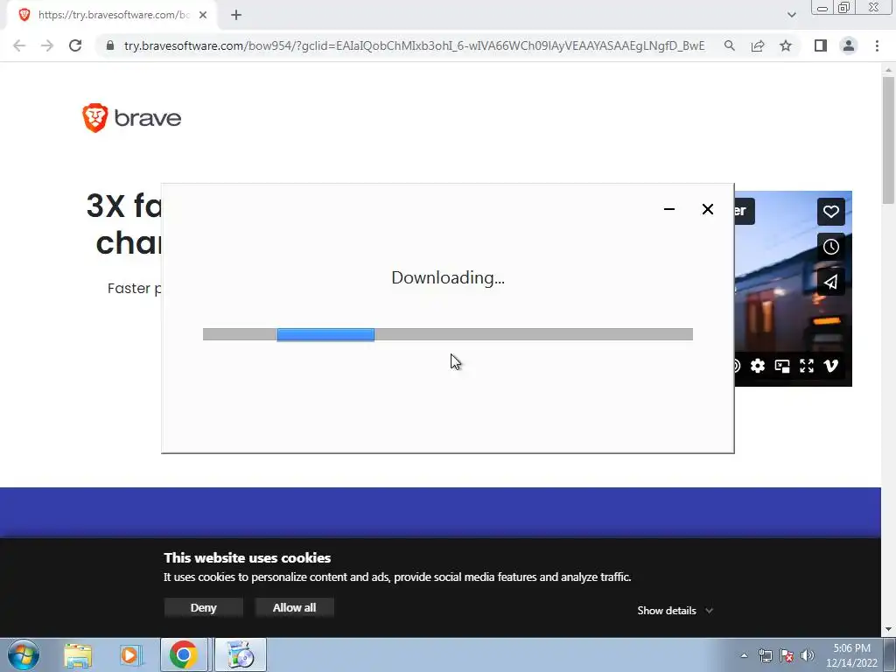Launch Windows Media Player from taskbar
This screenshot has width=896, height=672.
[x=130, y=654]
